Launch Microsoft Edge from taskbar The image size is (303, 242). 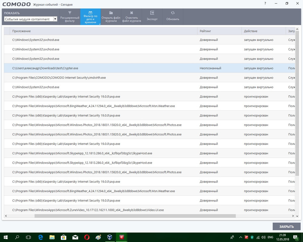point(40,237)
